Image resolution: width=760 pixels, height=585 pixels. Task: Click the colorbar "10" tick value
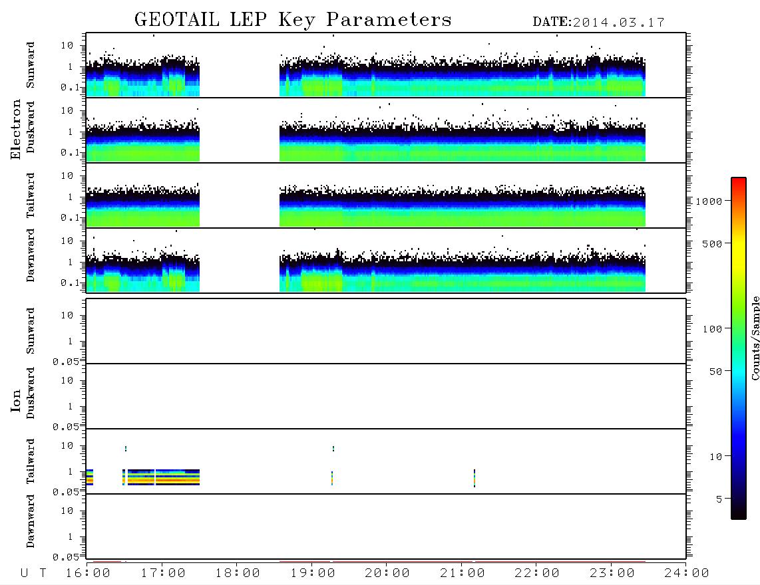click(x=715, y=457)
